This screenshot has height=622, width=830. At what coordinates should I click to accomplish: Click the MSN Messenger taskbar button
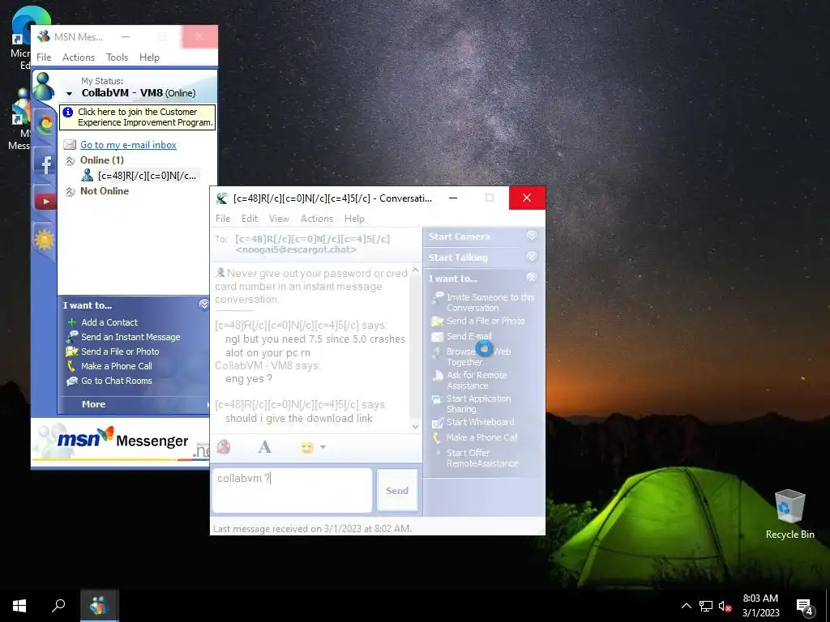coord(99,606)
